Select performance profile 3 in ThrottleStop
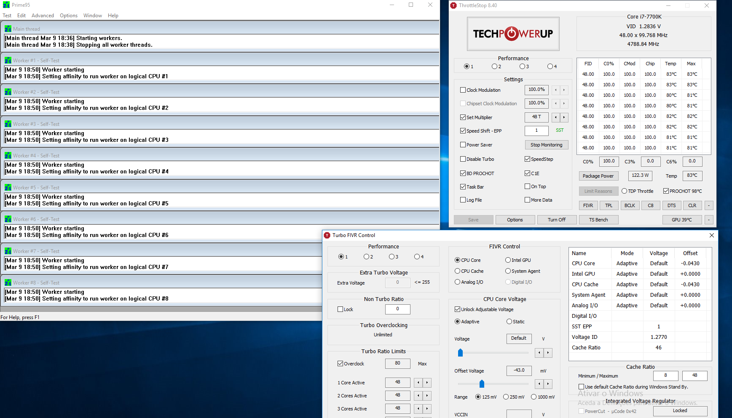The image size is (732, 418). click(x=522, y=67)
